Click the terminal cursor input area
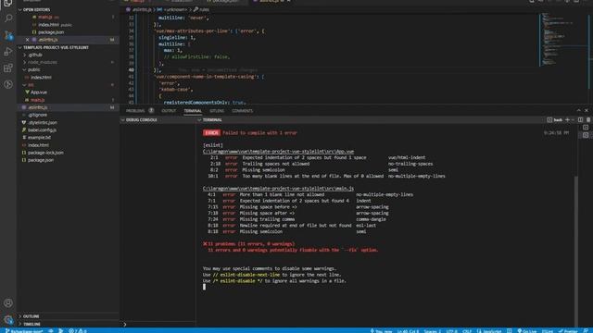Screen dimensions: 593x333 (204, 287)
